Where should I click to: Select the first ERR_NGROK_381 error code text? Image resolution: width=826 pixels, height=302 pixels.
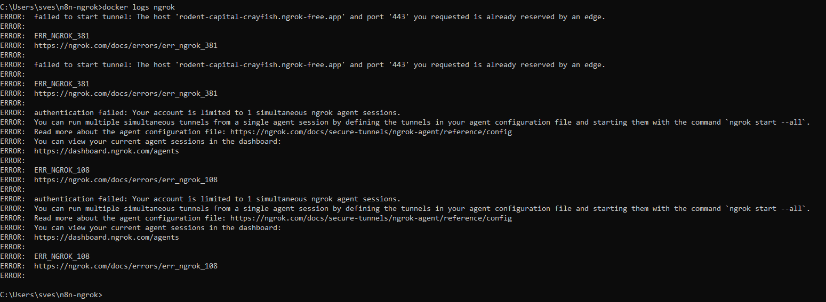[62, 36]
